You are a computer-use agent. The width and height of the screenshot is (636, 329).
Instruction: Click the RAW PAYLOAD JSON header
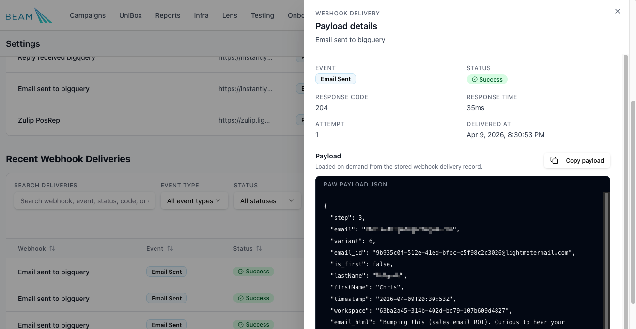[x=356, y=185]
